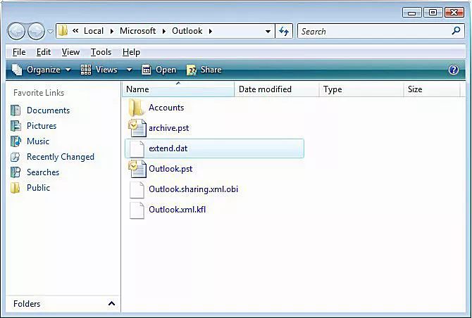
Task: Open the Organize toolbar menu
Action: pyautogui.click(x=42, y=70)
